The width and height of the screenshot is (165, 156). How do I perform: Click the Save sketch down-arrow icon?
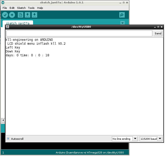tap(34, 15)
